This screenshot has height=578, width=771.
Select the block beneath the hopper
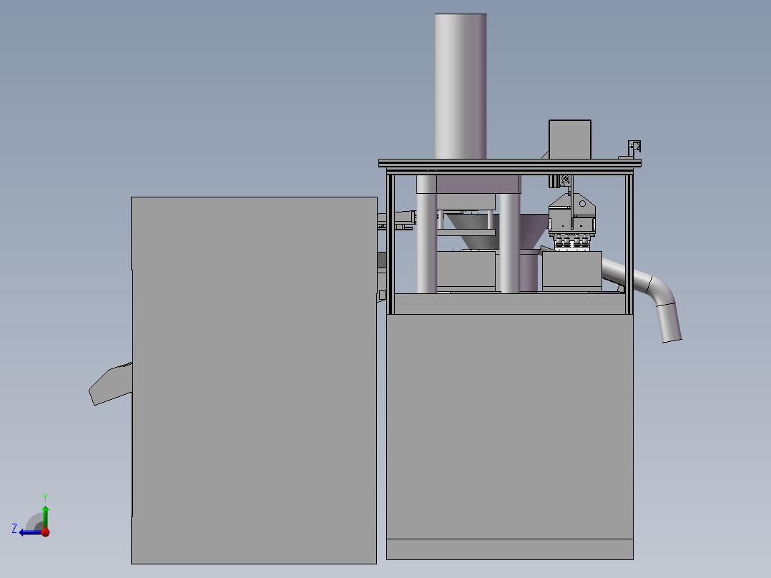point(466,270)
